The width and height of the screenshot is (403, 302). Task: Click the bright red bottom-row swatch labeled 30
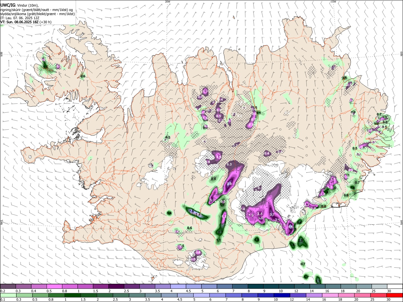pos(394,295)
